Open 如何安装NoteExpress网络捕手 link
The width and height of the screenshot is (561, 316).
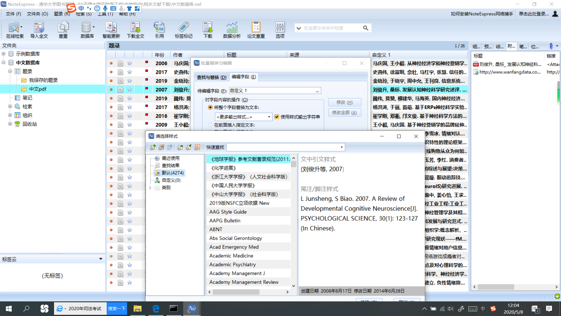482,14
